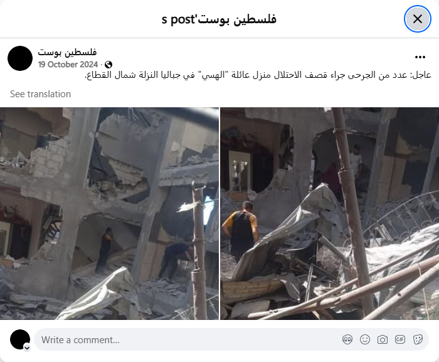
Task: Close the post dialog with X button
Action: (417, 19)
